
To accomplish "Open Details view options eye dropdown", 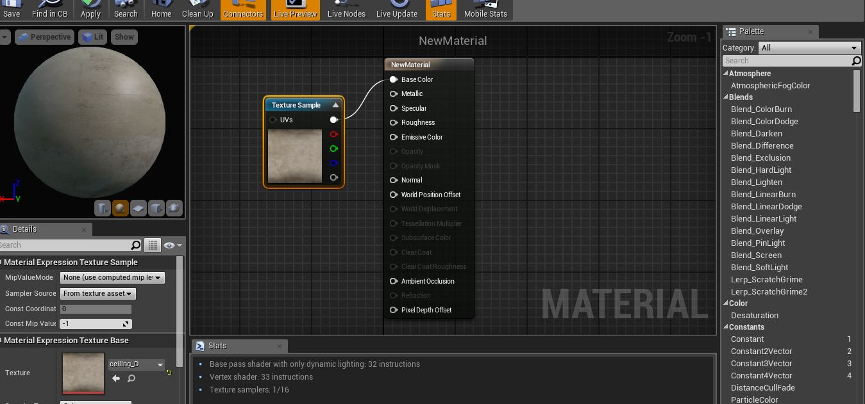I will point(172,245).
